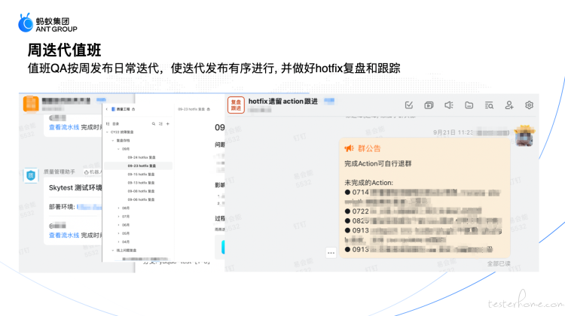Click the 复盘跟进 group avatar

[x=236, y=105]
